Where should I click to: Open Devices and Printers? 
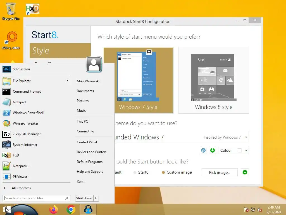[x=92, y=152]
